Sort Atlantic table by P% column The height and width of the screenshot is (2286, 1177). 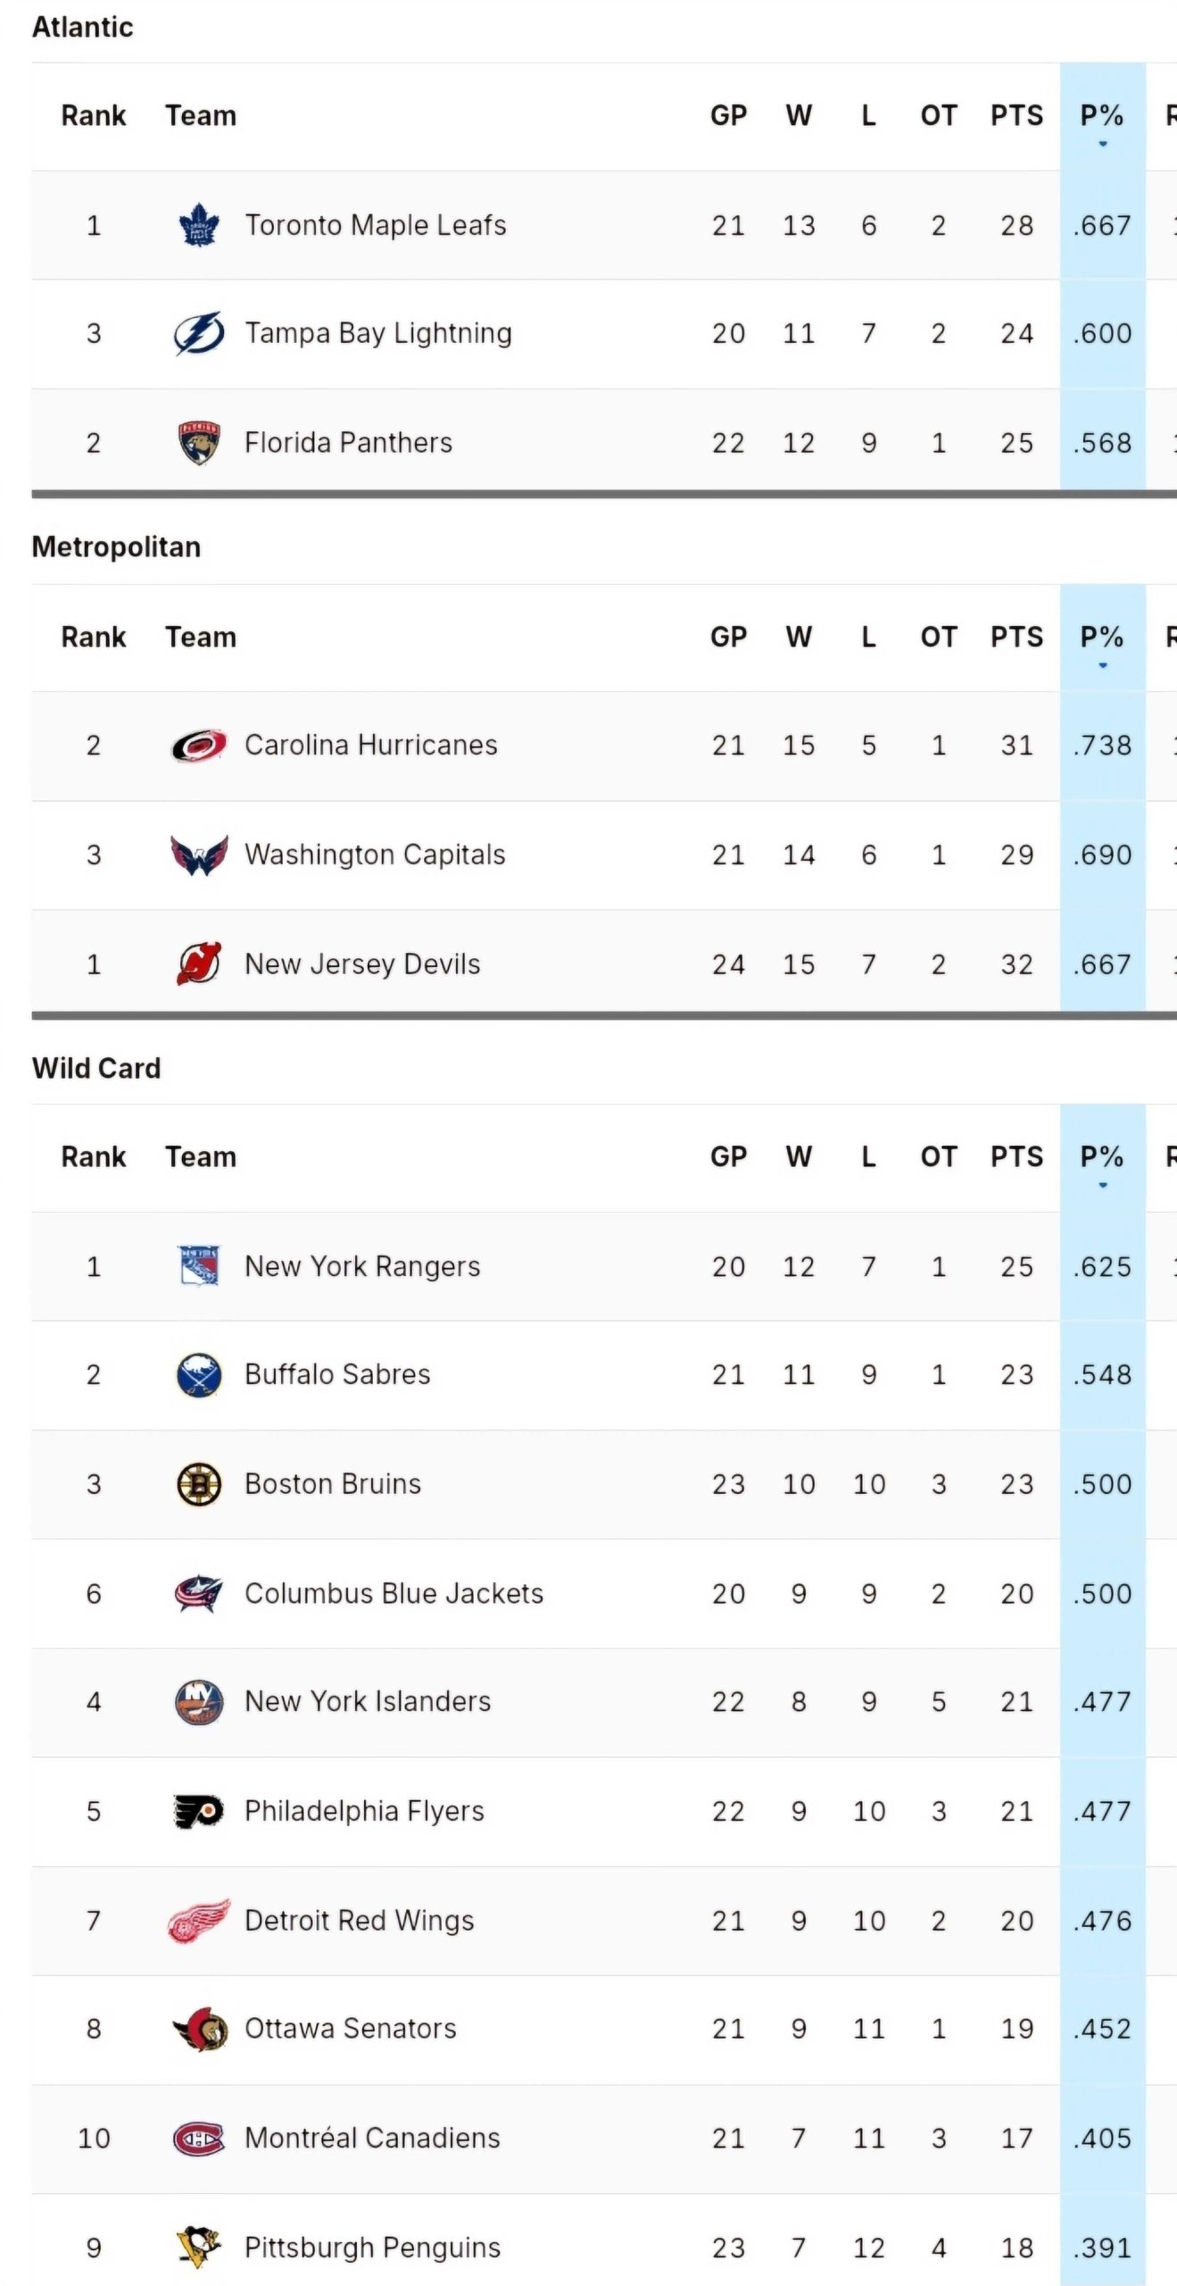pyautogui.click(x=1101, y=116)
